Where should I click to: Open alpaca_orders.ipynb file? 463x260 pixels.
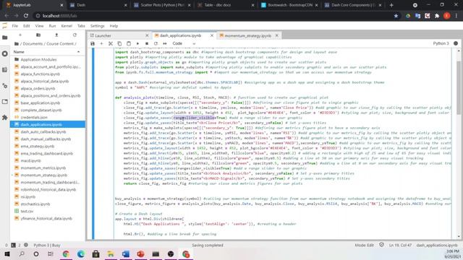[38, 88]
